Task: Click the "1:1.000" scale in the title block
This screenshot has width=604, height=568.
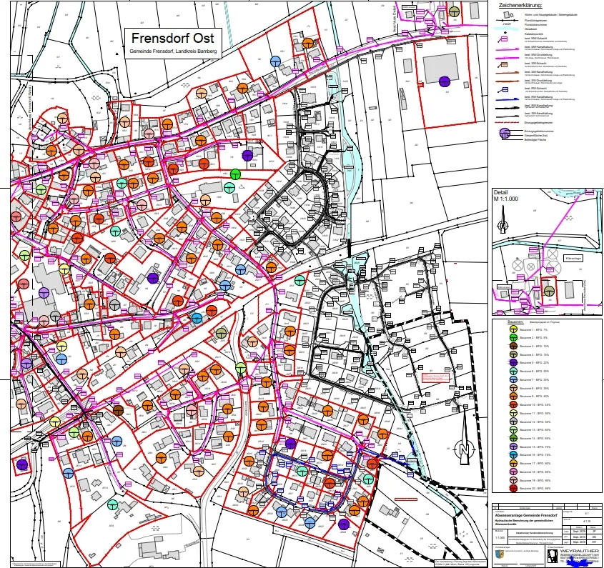Action: 500,537
